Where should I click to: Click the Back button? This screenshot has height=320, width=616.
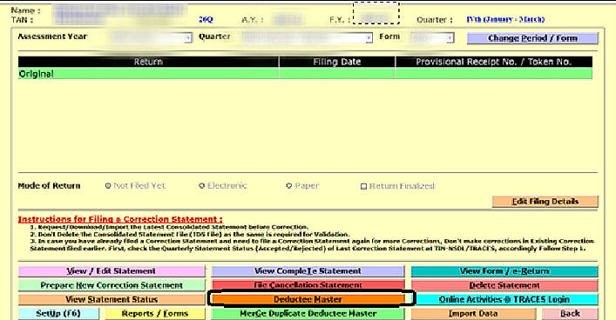pos(570,314)
